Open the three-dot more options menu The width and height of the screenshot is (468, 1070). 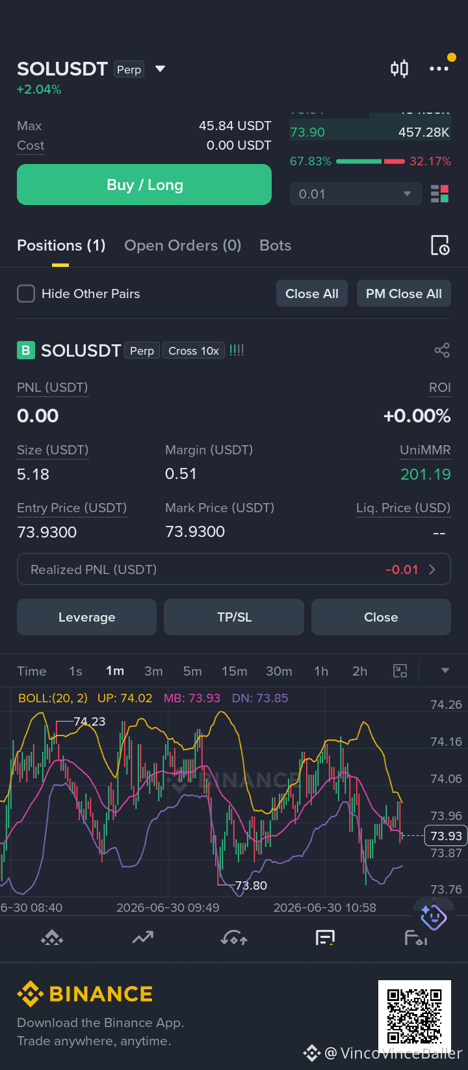(x=439, y=68)
